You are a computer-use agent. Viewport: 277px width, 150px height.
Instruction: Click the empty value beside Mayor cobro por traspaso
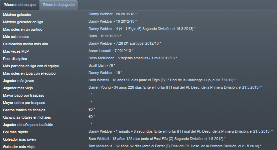(90, 102)
